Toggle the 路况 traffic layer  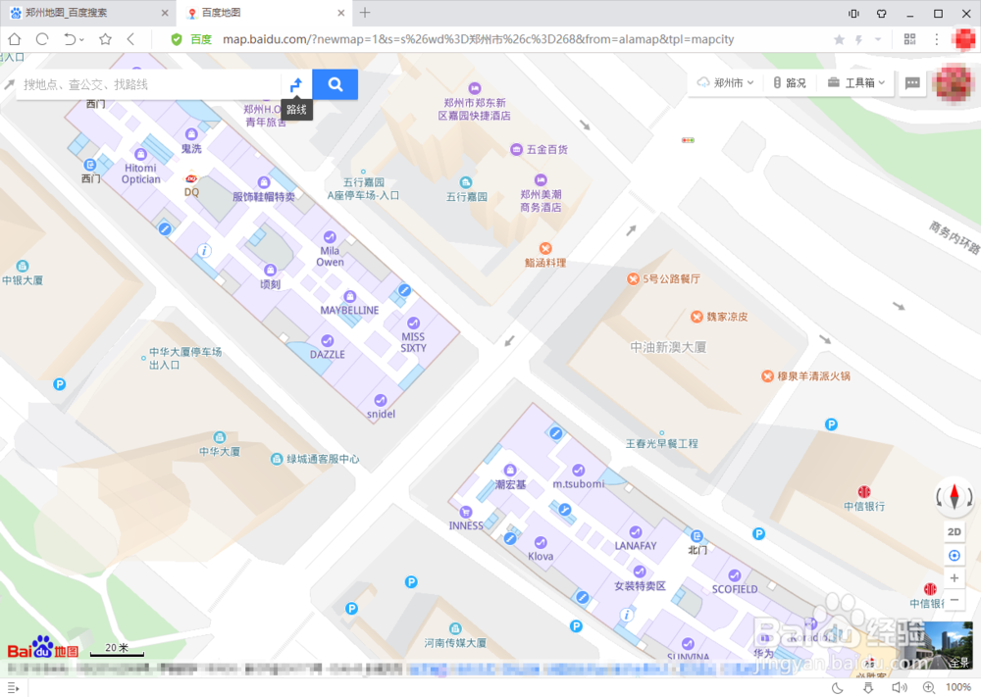(x=791, y=82)
